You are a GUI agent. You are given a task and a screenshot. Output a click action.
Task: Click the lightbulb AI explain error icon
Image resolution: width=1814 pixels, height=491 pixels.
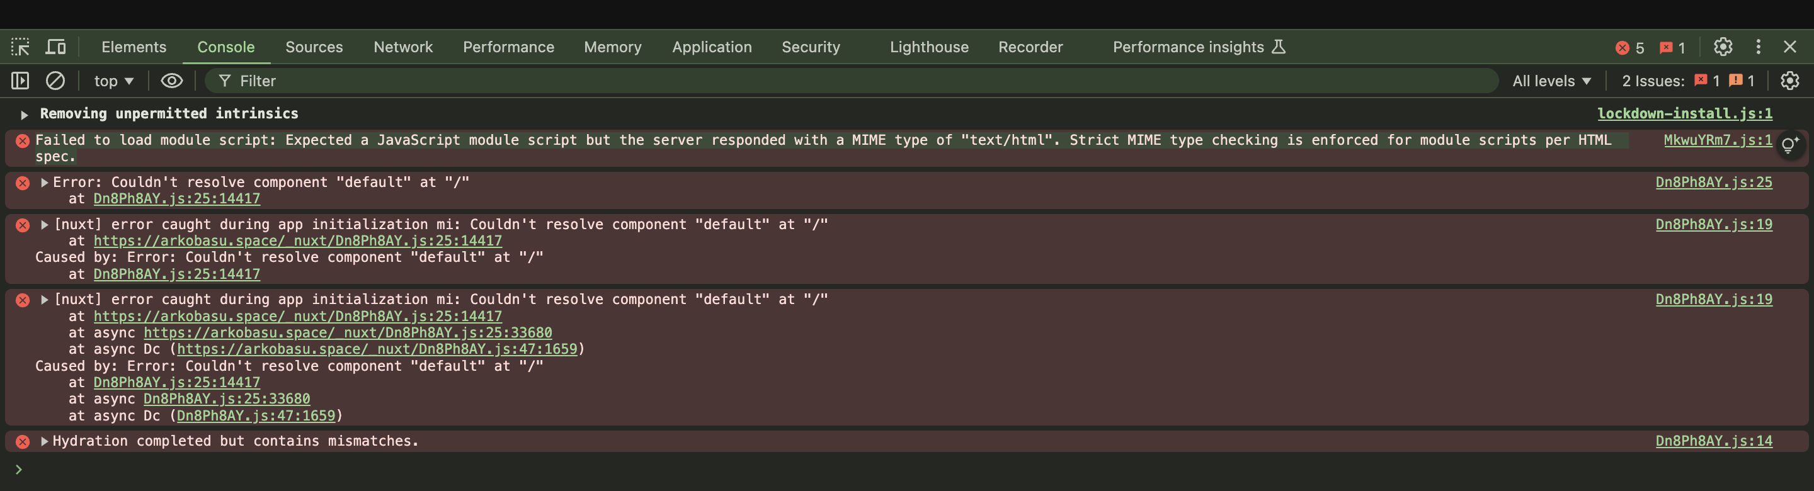[x=1789, y=145]
